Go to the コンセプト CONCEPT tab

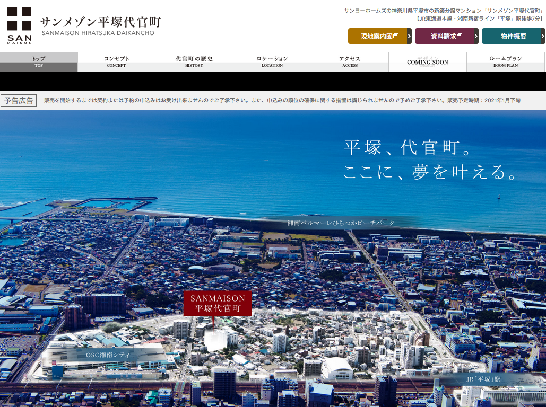(116, 61)
